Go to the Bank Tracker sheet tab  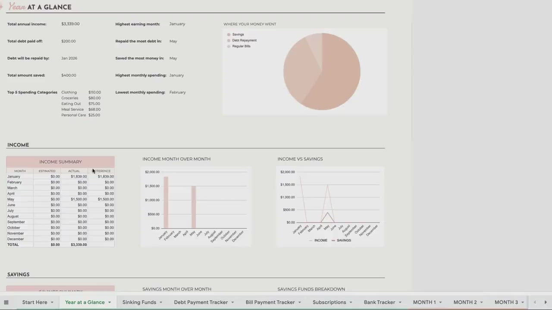pos(379,302)
